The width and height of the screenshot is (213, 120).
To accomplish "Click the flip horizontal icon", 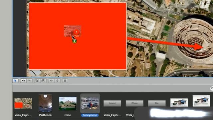I will (x=51, y=81).
